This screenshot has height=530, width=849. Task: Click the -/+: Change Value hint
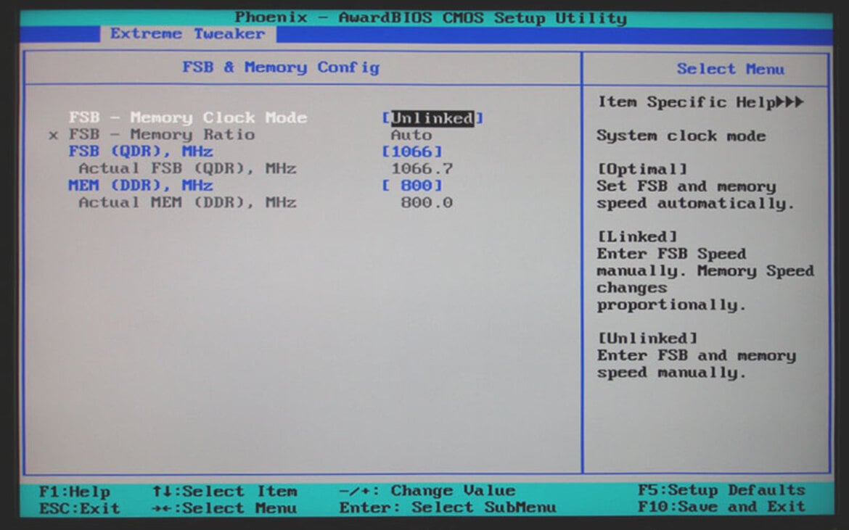427,491
